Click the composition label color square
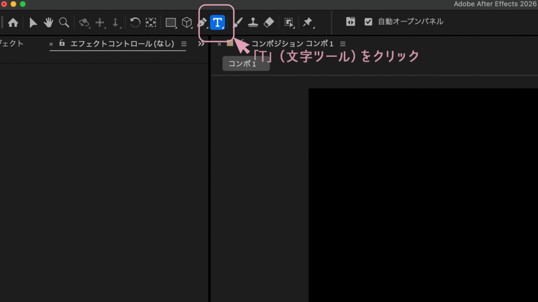Screen dimensions: 538x302 click(x=230, y=43)
